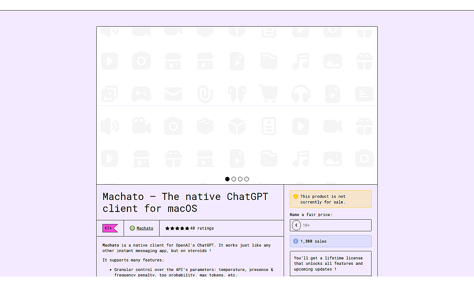Select the second carousel dot indicator
Image resolution: width=474 pixels, height=287 pixels.
point(234,179)
